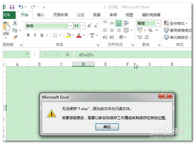Open alignment dialog launcher in 对齐方式 group

(132, 45)
